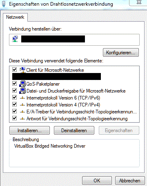Click the TCP/IPv4 protocol icon

coord(22,105)
